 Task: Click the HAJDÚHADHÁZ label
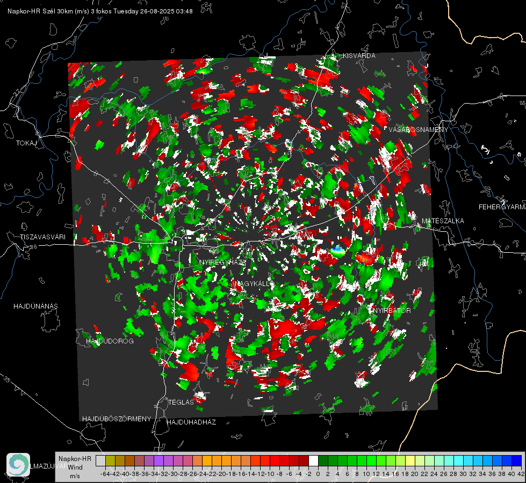(x=191, y=422)
